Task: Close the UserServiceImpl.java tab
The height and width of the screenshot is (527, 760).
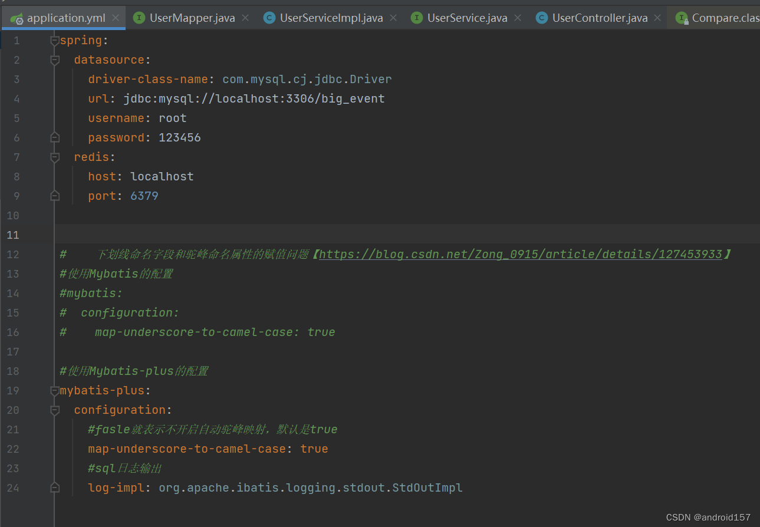Action: [393, 18]
